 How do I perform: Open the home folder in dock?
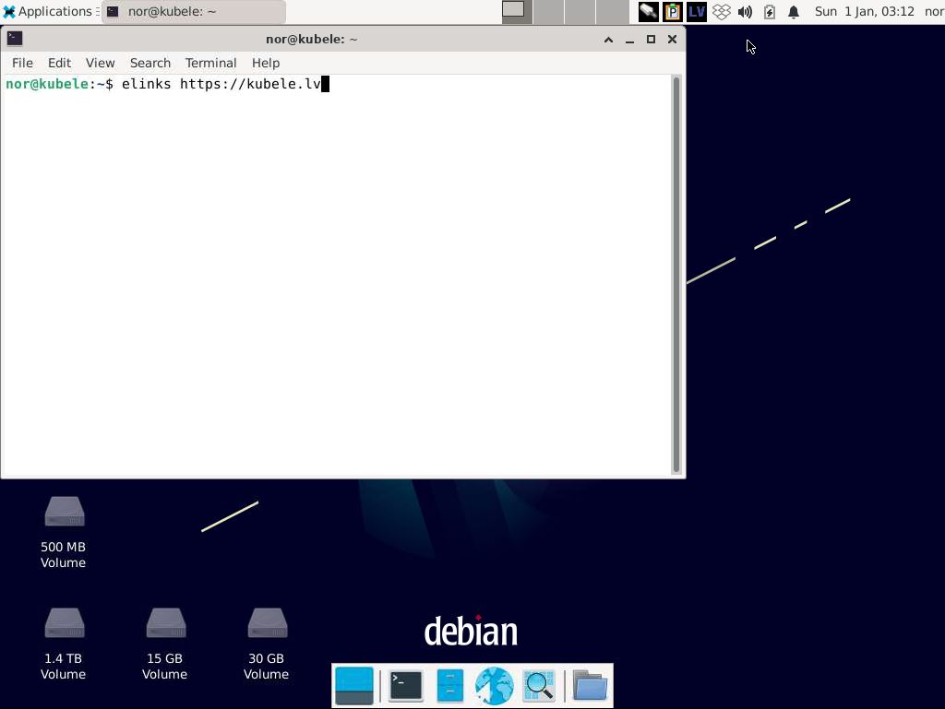(590, 686)
